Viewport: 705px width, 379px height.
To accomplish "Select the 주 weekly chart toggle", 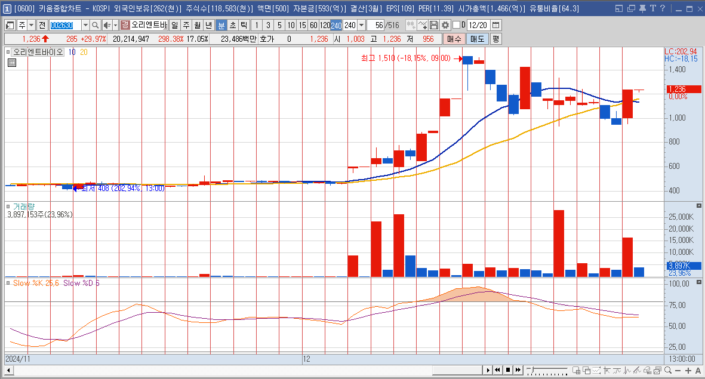I will [186, 25].
